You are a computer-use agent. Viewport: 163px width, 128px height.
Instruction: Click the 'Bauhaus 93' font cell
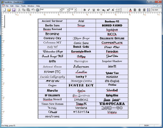coord(112,21)
